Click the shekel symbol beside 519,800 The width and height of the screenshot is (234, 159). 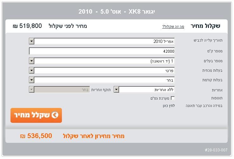coord(15,26)
